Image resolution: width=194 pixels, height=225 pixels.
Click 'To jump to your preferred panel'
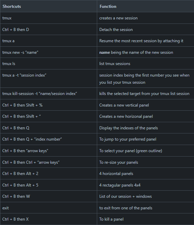[128, 139]
